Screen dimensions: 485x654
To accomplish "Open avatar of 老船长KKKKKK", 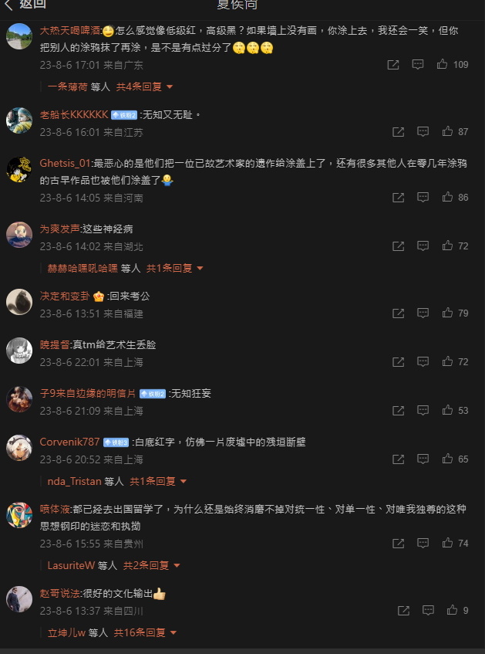I will 19,120.
